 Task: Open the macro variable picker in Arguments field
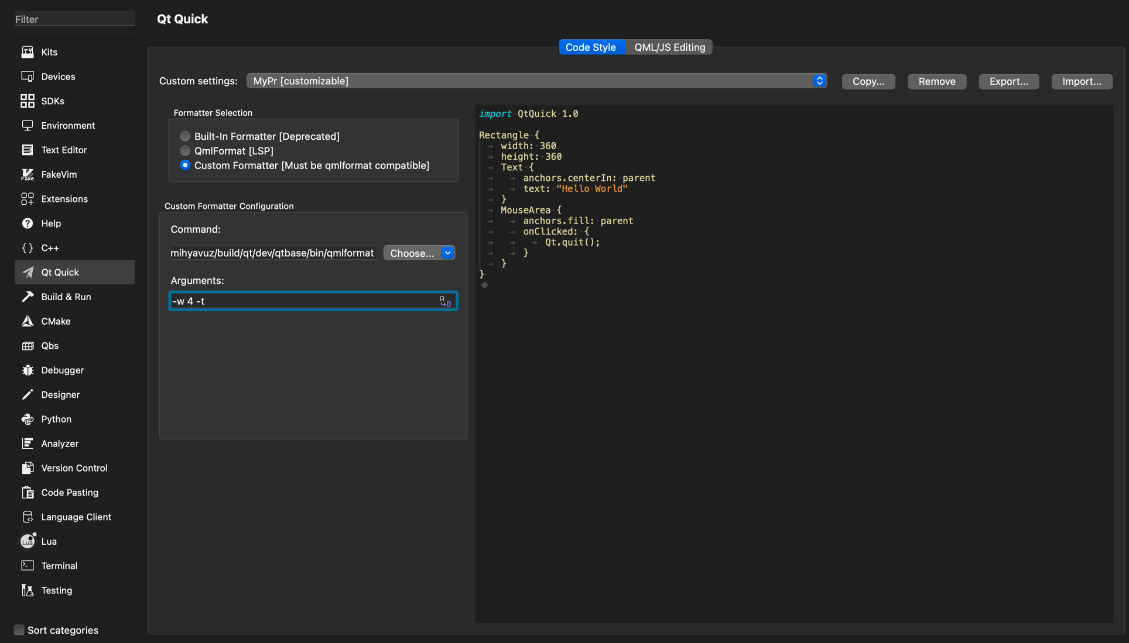(x=445, y=300)
